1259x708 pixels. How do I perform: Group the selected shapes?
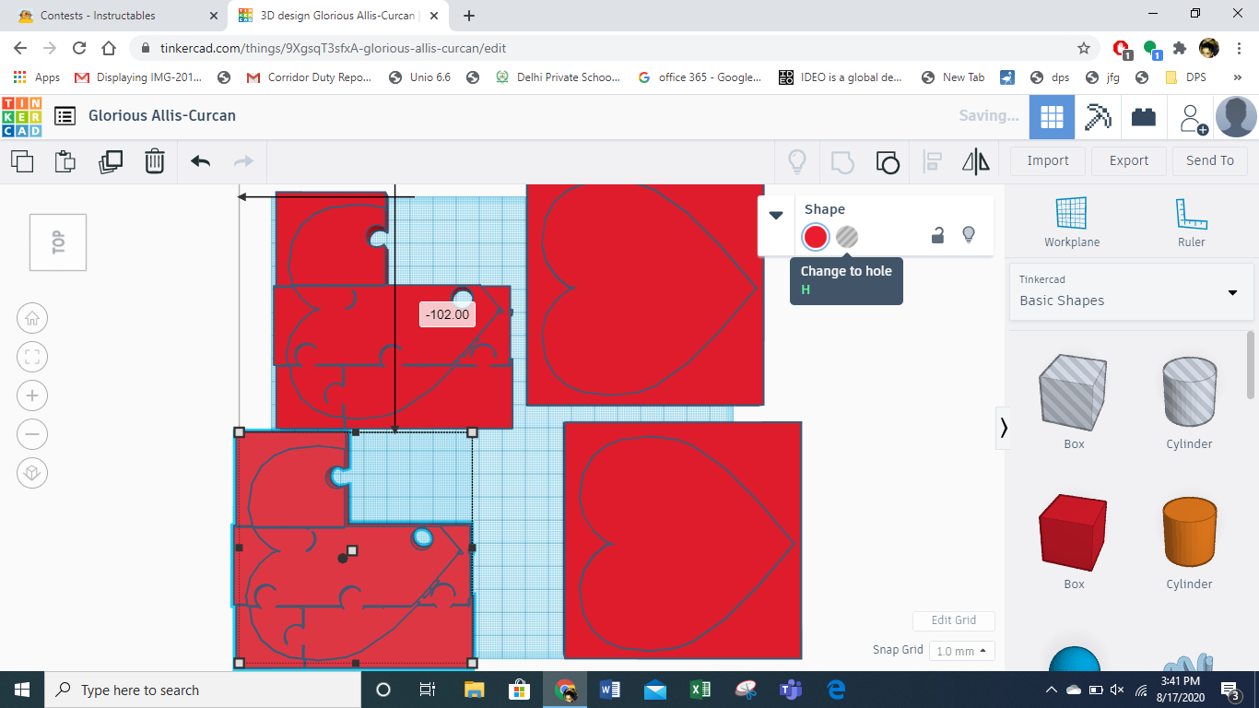coord(842,162)
